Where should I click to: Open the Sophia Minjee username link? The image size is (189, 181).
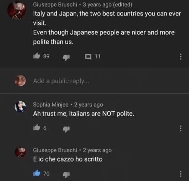coord(51,105)
